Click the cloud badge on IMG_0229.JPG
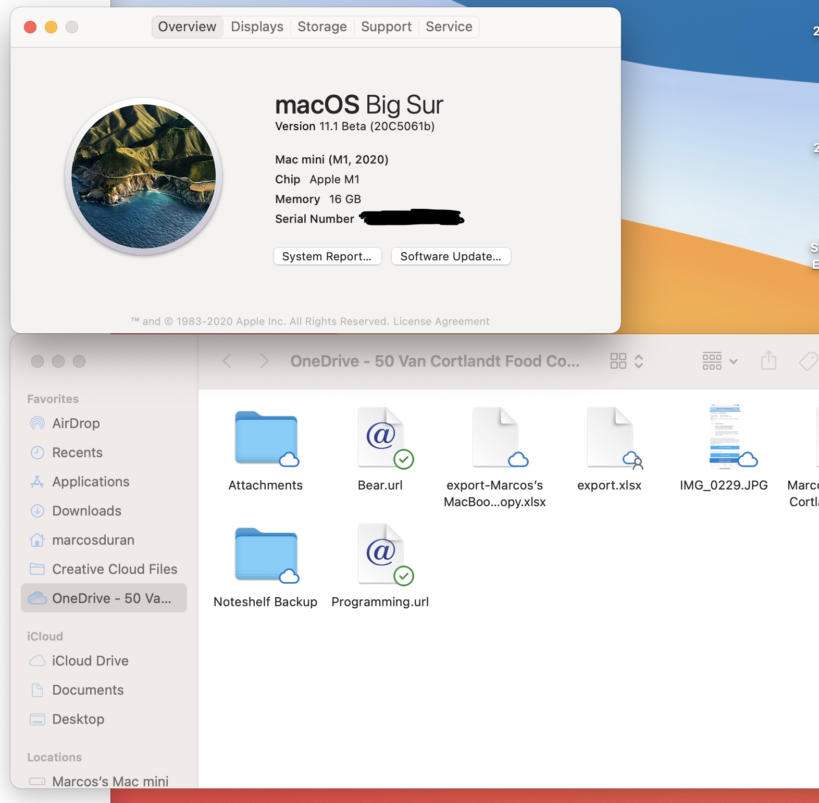This screenshot has height=803, width=819. tap(748, 460)
